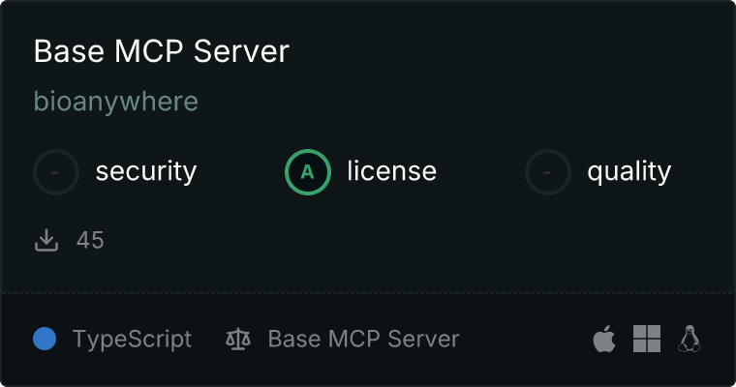The image size is (736, 387).
Task: Click the letter A inside license badge
Action: click(308, 172)
